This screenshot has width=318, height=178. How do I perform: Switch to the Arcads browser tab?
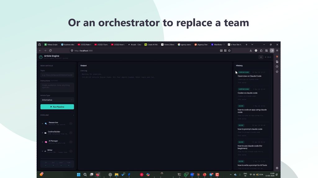click(x=134, y=44)
